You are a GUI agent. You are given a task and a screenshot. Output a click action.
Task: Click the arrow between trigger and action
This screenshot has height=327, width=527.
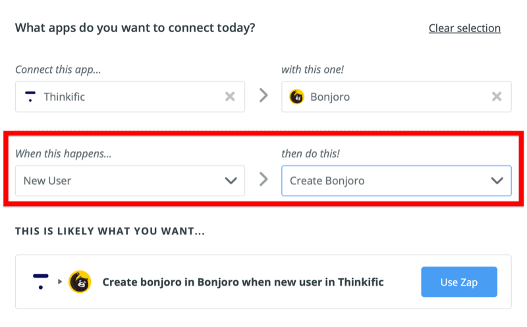coord(263,179)
